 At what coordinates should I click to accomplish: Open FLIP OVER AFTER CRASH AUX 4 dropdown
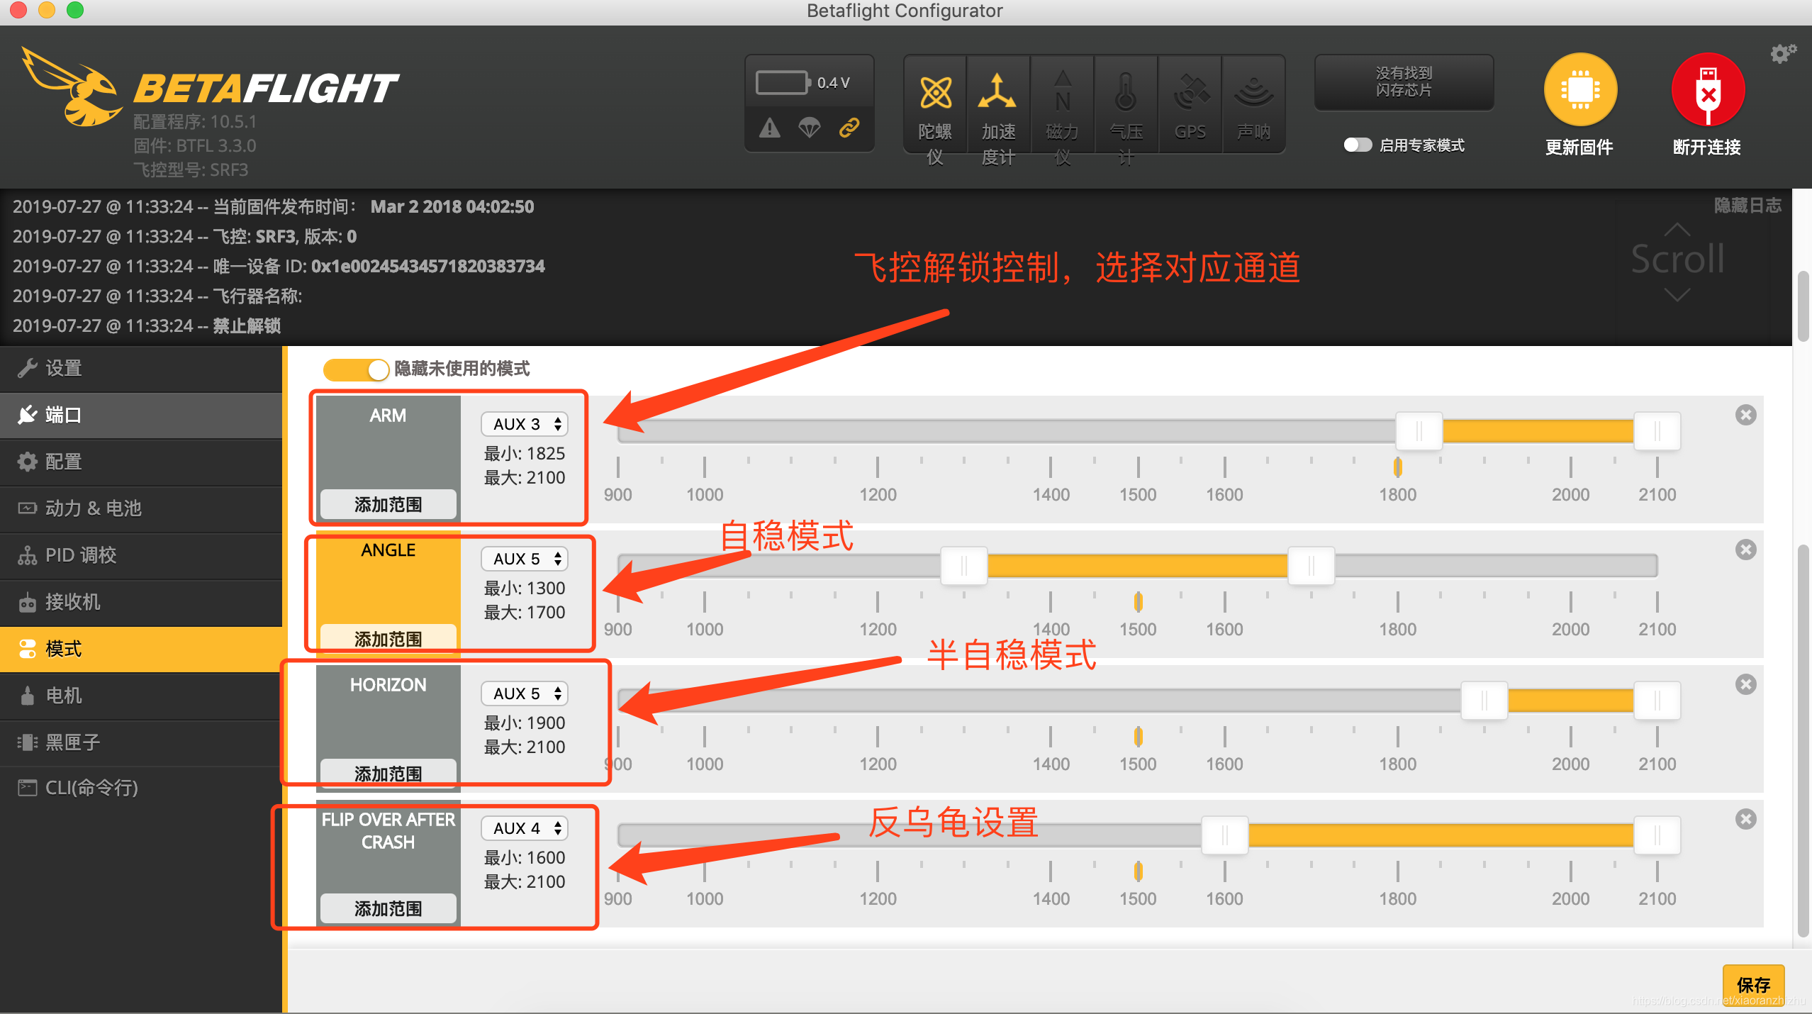525,828
